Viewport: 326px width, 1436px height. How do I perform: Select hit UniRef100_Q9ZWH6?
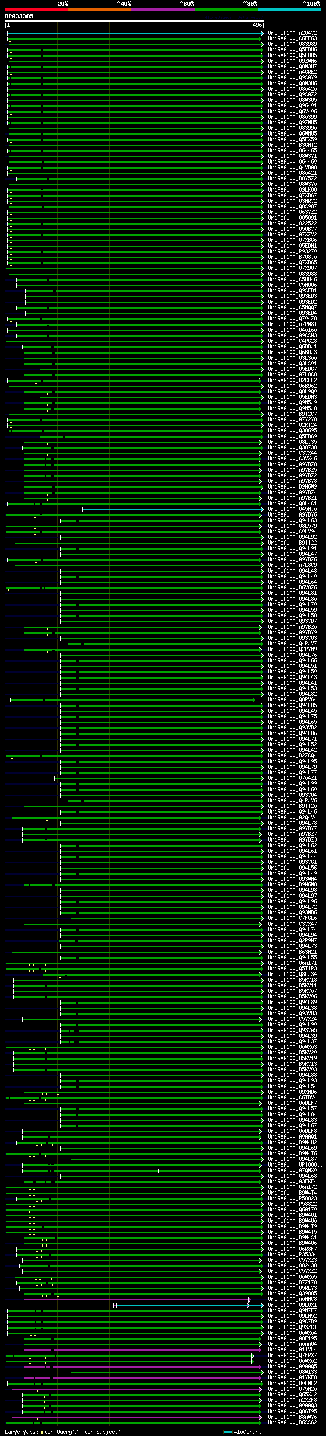pyautogui.click(x=292, y=61)
